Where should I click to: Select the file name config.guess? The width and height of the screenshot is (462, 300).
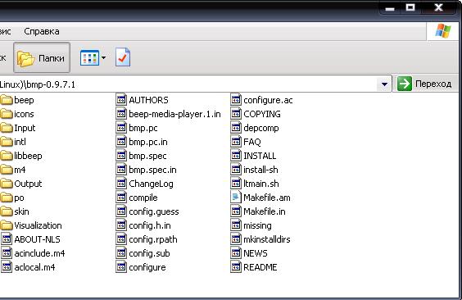click(153, 211)
